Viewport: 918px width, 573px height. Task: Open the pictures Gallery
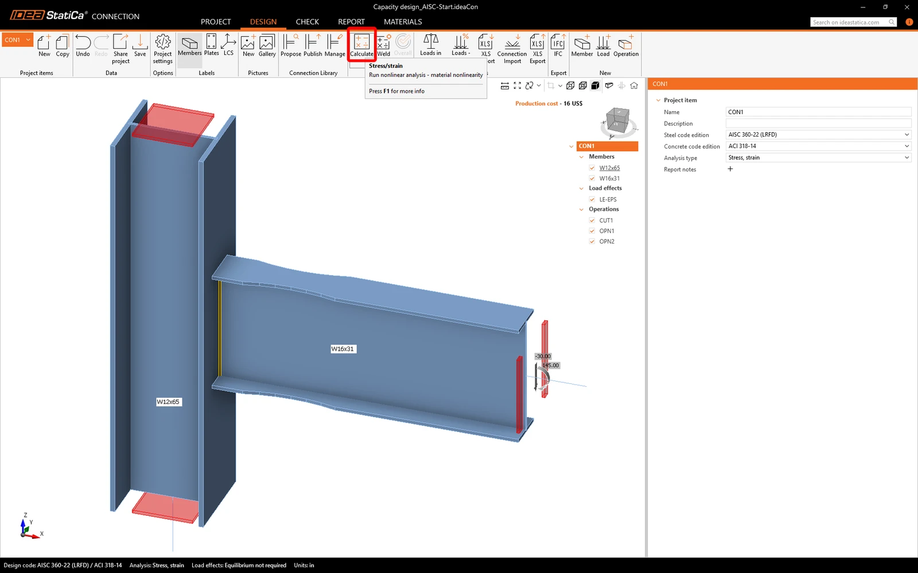pyautogui.click(x=267, y=45)
